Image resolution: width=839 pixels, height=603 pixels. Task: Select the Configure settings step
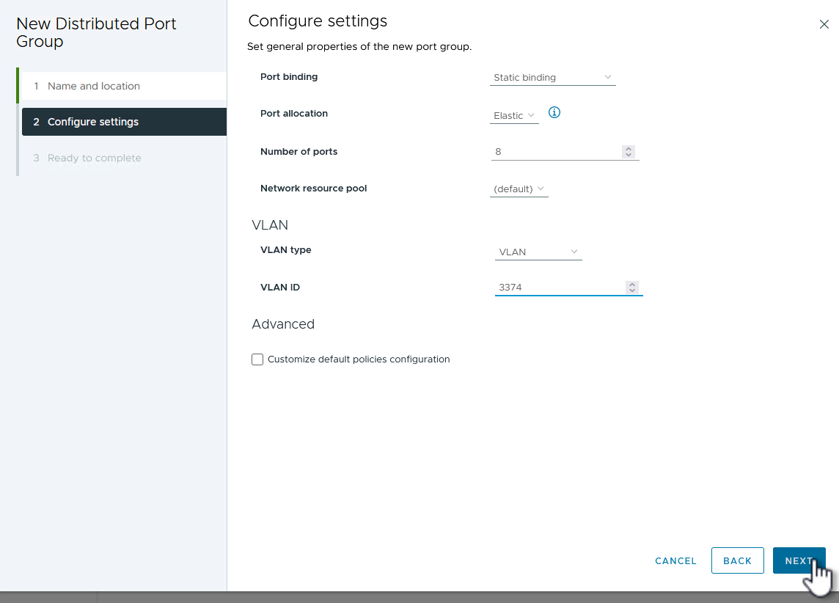(x=93, y=122)
